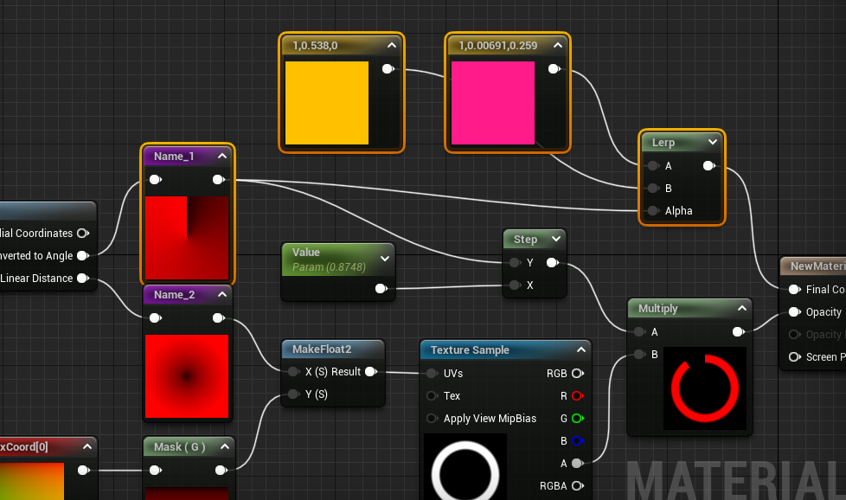Click the Linear Distance output pin
The width and height of the screenshot is (846, 500).
(82, 279)
